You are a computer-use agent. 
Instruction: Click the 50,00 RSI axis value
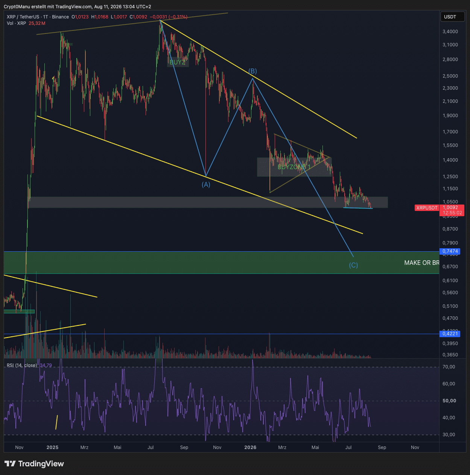tap(449, 401)
